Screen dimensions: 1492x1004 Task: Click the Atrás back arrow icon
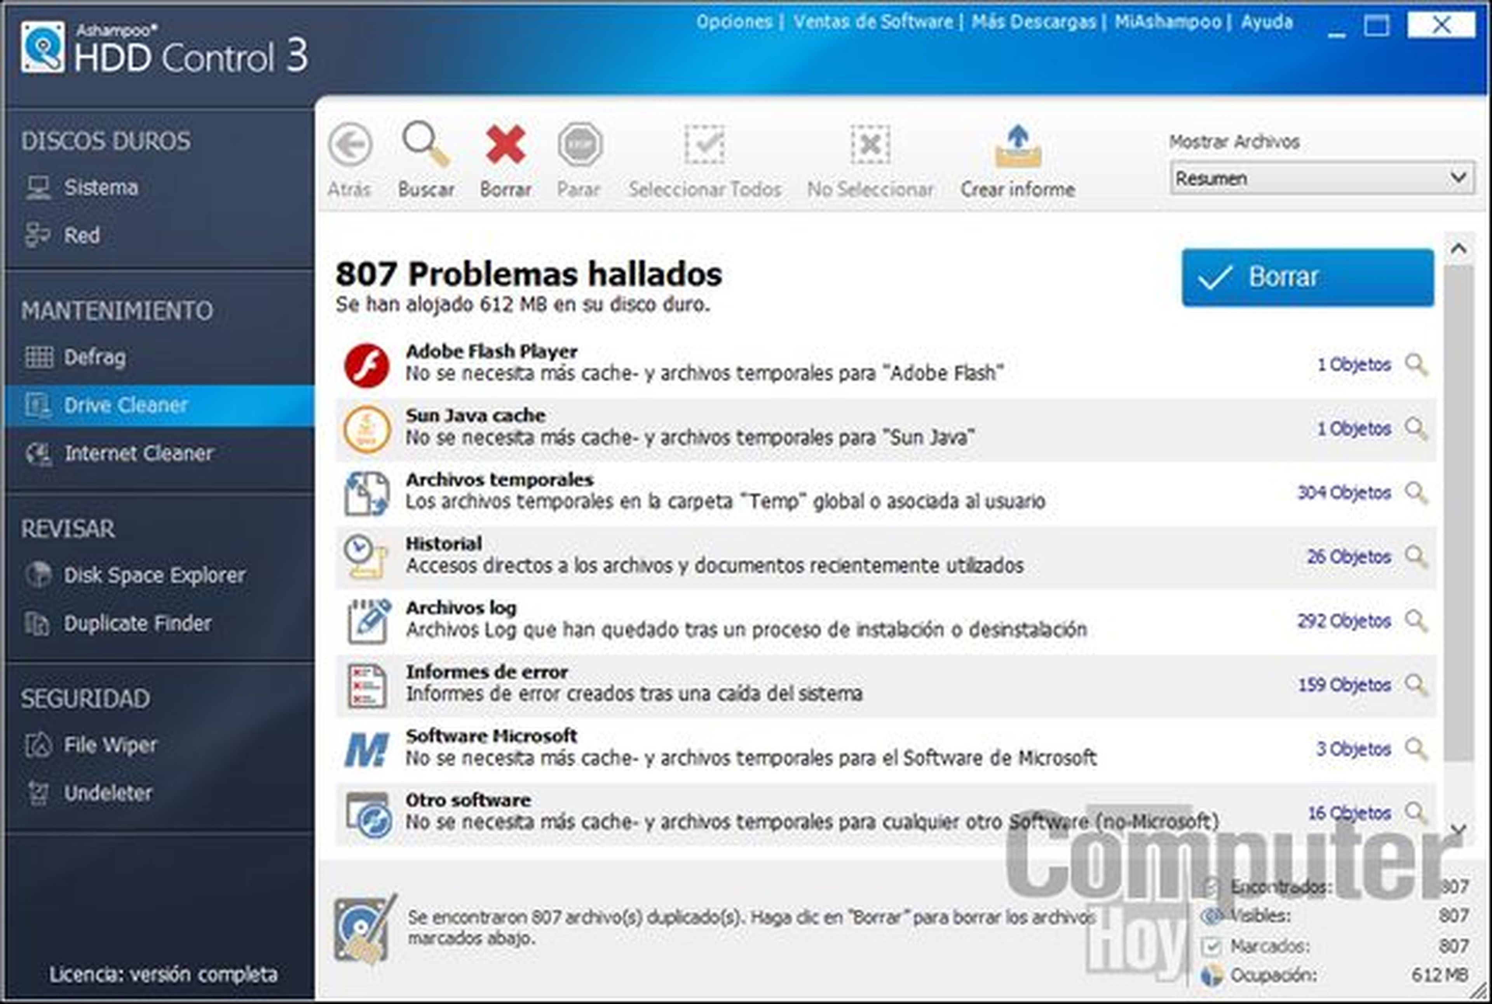point(349,145)
